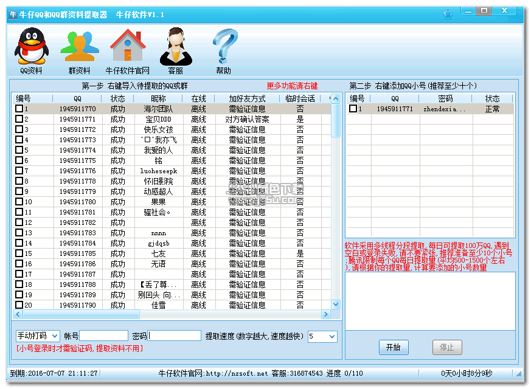
Task: Select the checkbox for row 我爱的人
Action: point(19,150)
